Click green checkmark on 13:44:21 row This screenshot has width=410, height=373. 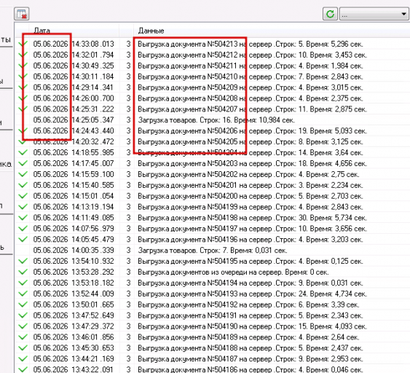point(23,359)
